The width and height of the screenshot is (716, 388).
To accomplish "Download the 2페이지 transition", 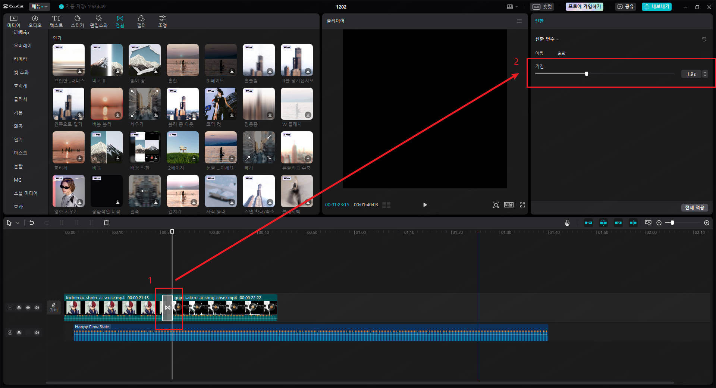I will pos(194,159).
